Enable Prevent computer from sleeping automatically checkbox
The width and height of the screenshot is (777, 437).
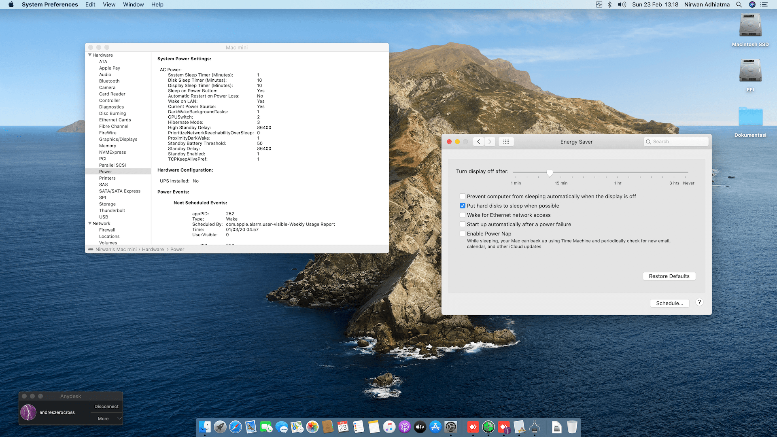(x=463, y=196)
